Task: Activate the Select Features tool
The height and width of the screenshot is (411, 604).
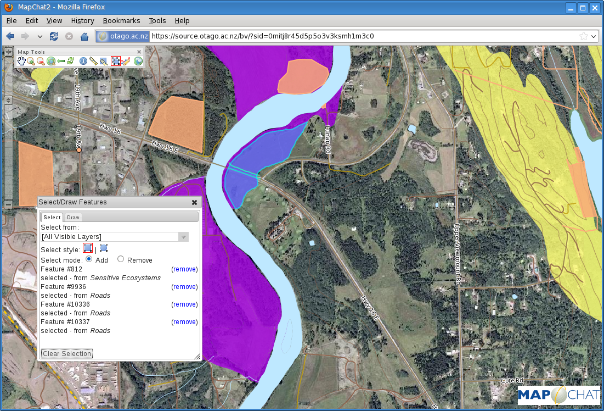Action: [x=116, y=61]
